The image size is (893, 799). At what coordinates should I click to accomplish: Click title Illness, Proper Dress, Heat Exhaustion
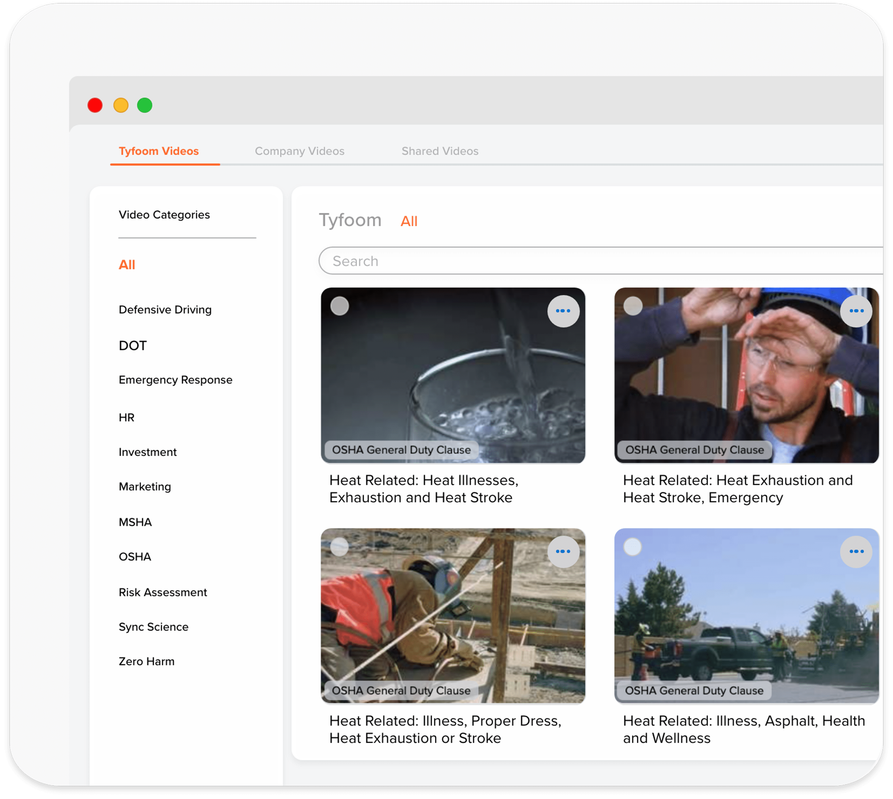(446, 729)
